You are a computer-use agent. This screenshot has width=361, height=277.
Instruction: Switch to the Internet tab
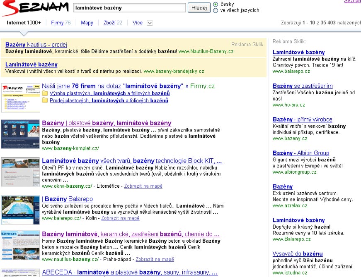pos(24,23)
